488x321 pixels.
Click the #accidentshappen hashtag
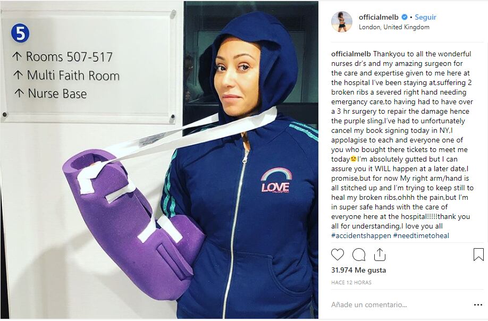361,236
